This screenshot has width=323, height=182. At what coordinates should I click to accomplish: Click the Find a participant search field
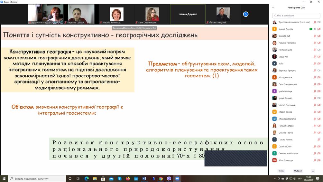296,15
